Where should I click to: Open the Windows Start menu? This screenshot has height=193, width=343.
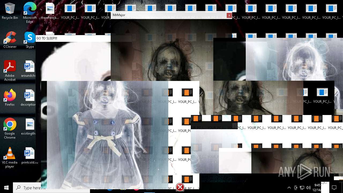coord(6,188)
